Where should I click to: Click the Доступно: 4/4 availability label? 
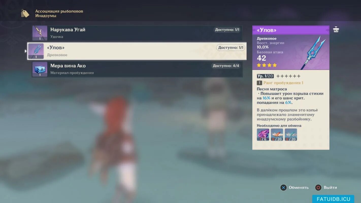pos(226,66)
